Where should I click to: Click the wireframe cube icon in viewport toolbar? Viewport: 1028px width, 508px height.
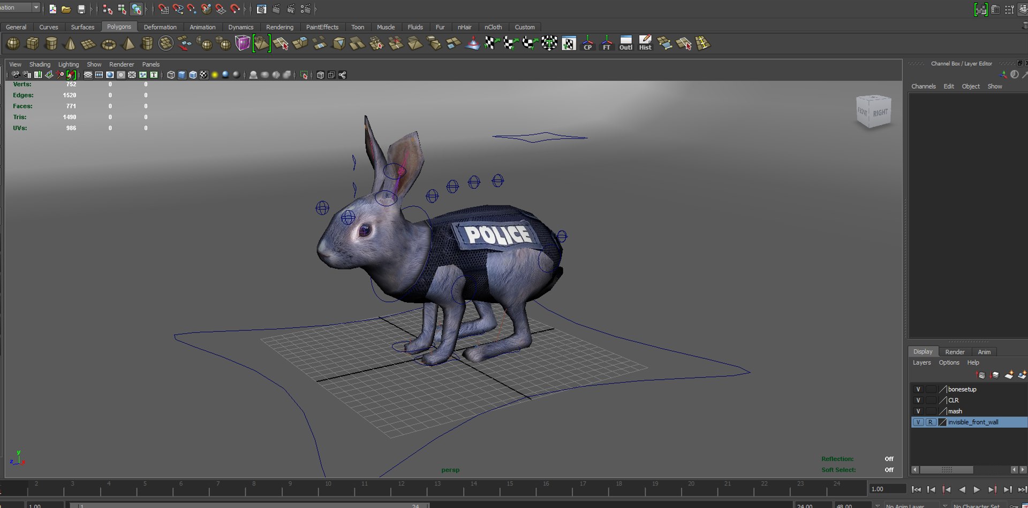(x=171, y=75)
